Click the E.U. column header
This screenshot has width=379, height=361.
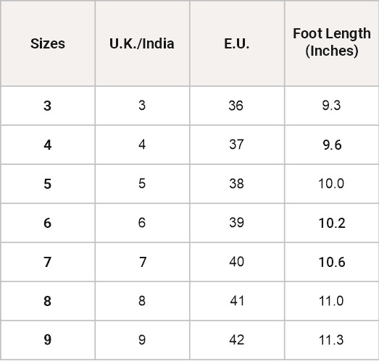[x=237, y=43]
